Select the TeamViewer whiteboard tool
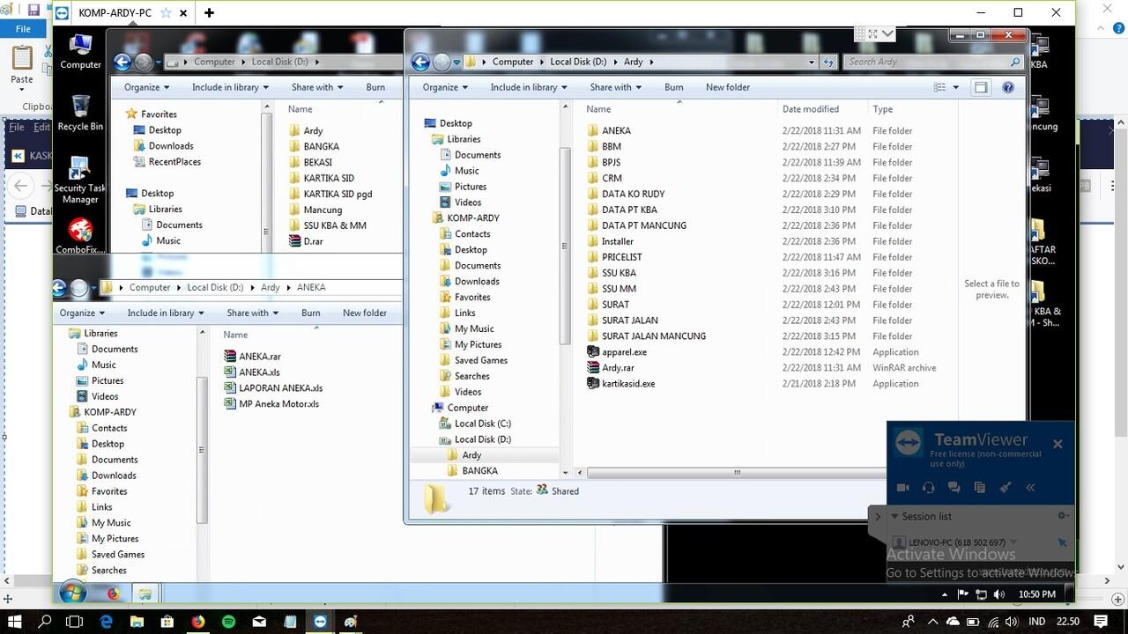The image size is (1128, 634). [1005, 487]
